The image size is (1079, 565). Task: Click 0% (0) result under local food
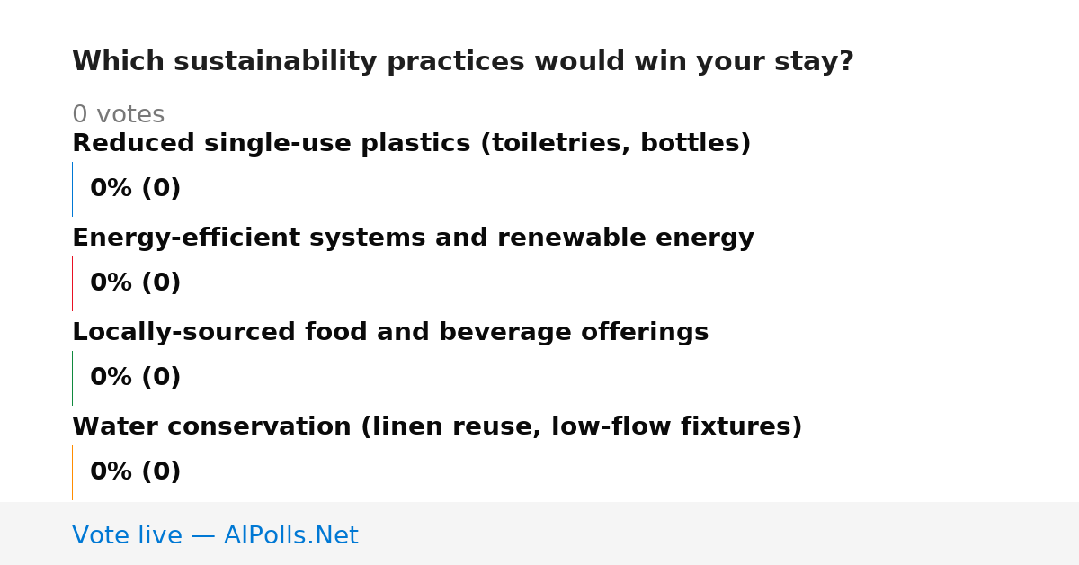tap(135, 378)
